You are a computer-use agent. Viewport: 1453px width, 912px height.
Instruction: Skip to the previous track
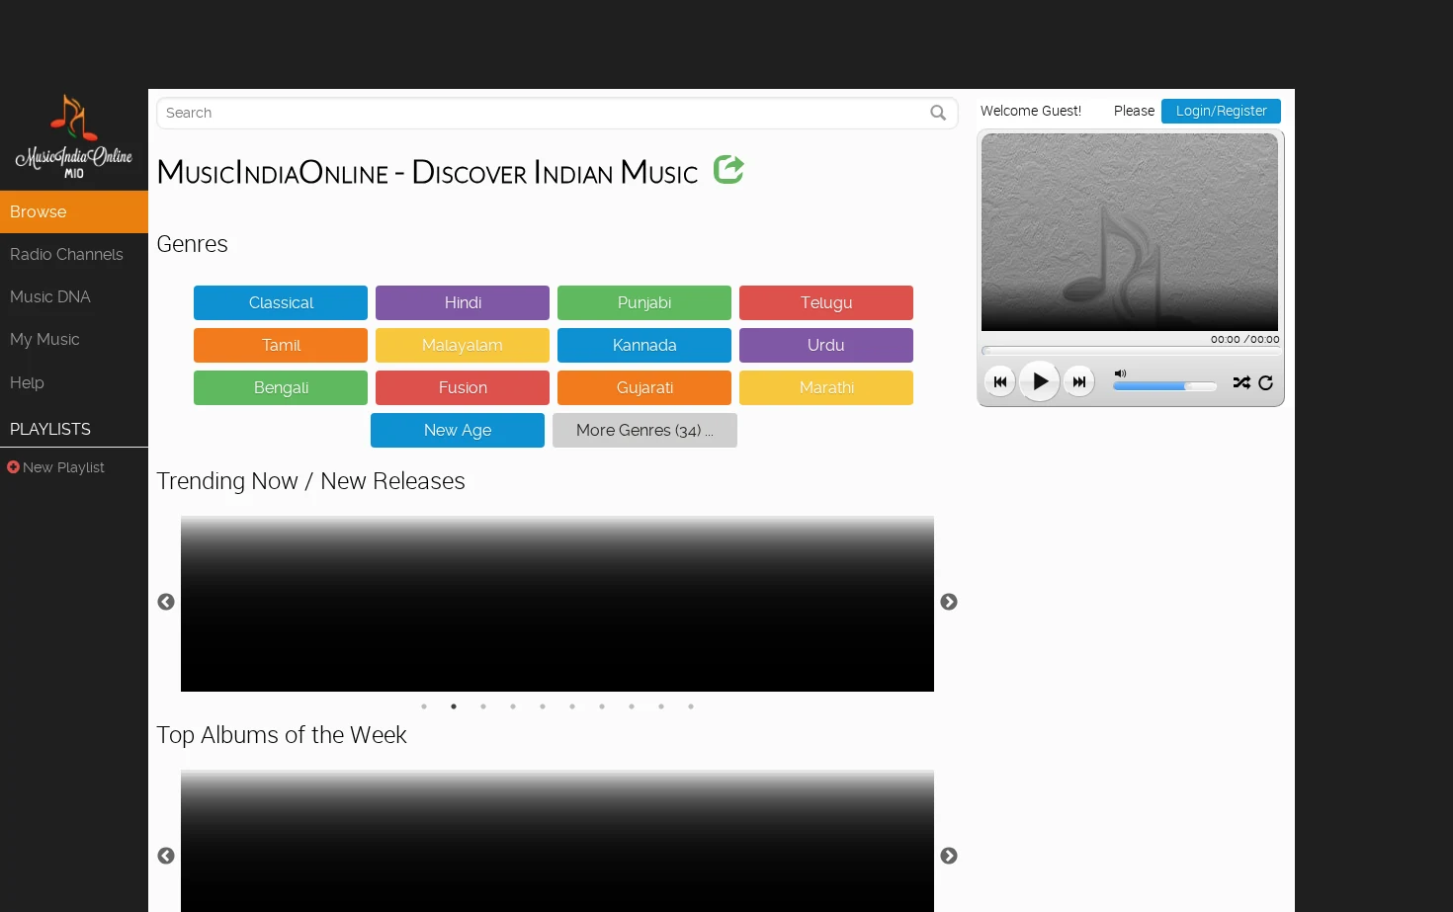[x=999, y=381]
